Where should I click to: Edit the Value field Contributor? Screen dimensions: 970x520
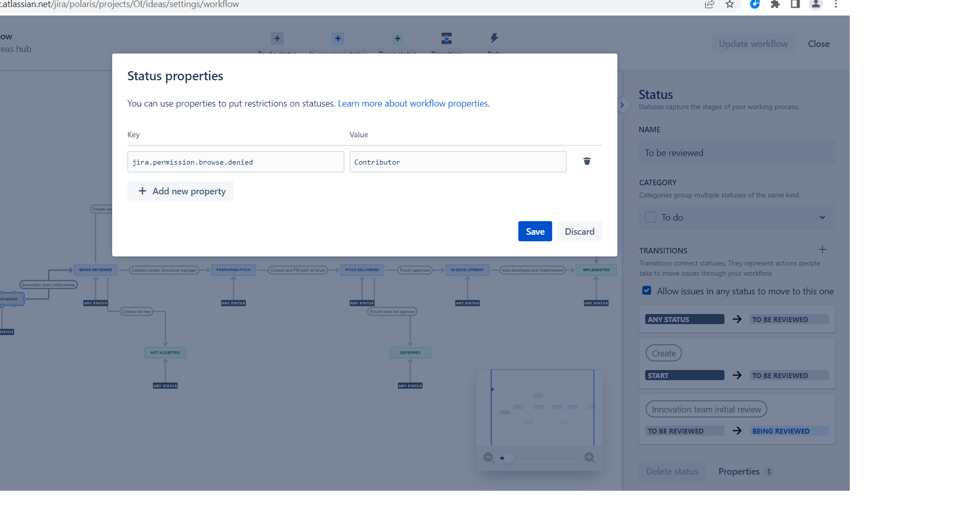point(458,162)
